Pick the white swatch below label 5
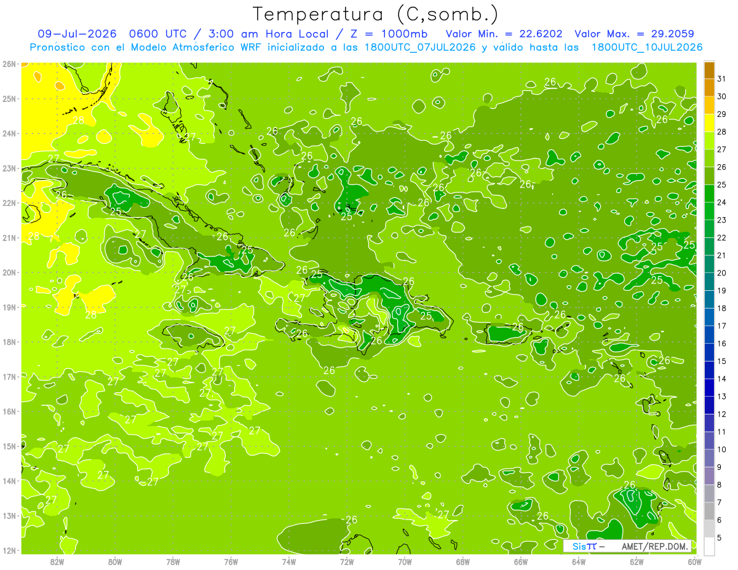 [x=709, y=546]
